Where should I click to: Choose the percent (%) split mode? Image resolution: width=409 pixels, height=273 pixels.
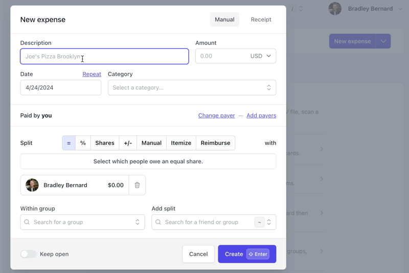83,143
